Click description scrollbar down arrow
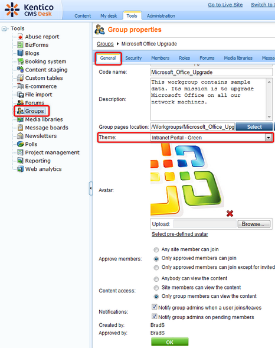 point(269,117)
